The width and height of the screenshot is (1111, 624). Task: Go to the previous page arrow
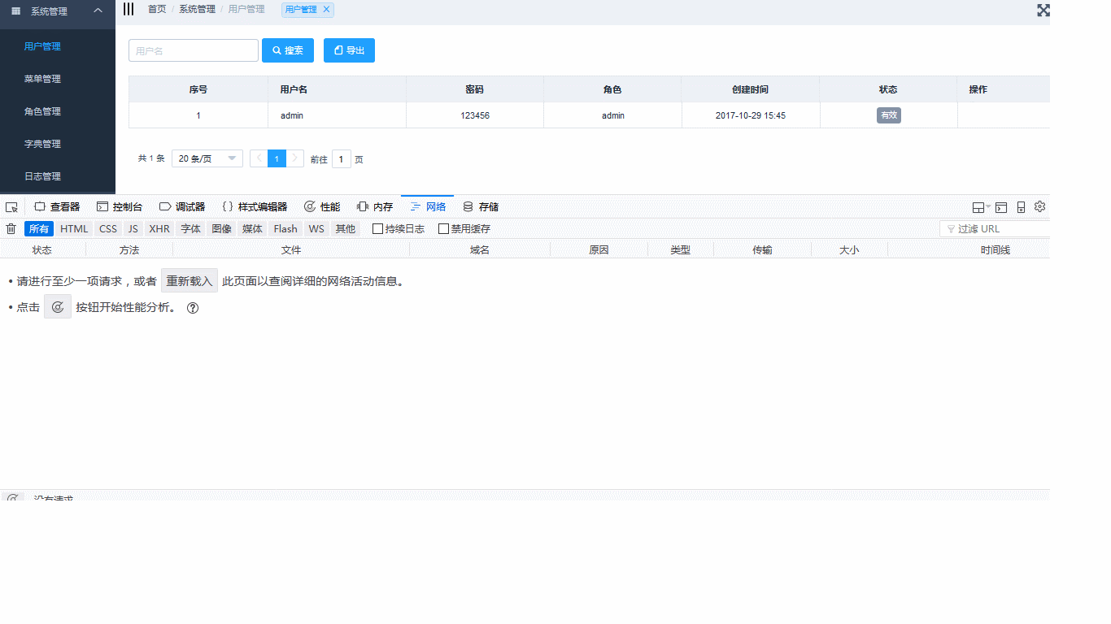click(x=259, y=158)
